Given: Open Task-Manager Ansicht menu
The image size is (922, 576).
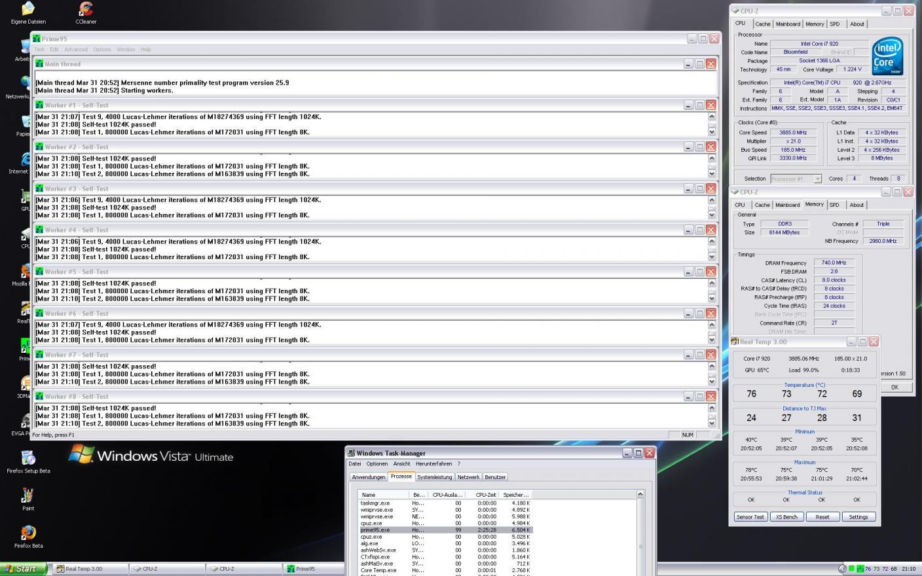Looking at the screenshot, I should [x=401, y=463].
